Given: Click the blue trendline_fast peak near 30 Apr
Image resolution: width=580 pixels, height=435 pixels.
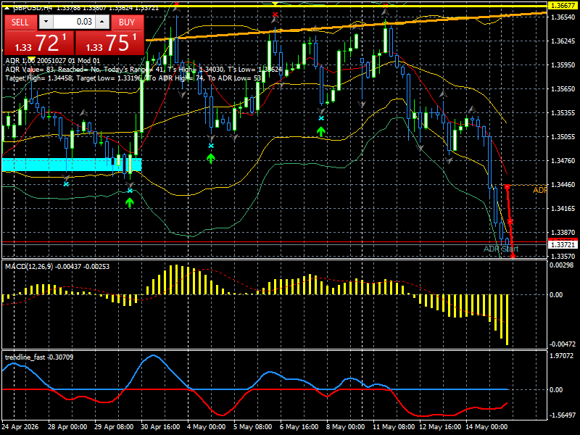Looking at the screenshot, I should [153, 356].
